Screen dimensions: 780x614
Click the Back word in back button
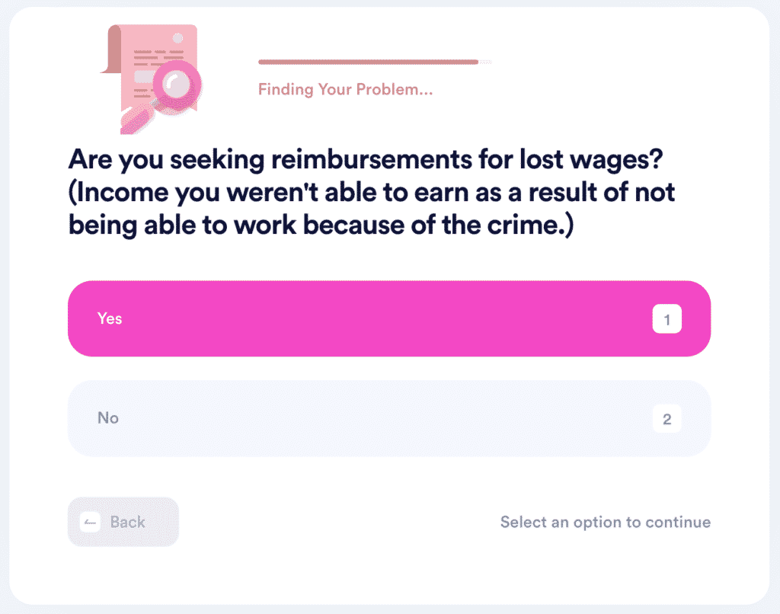pos(127,522)
